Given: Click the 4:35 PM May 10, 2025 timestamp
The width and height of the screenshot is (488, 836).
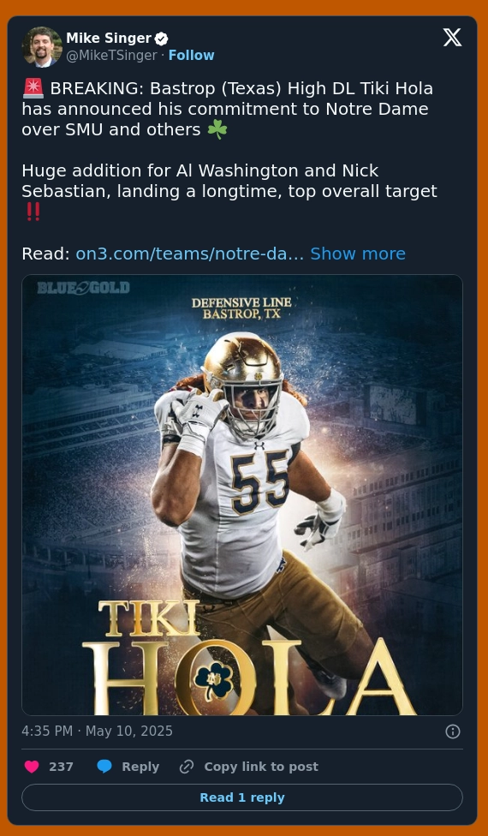Looking at the screenshot, I should (x=97, y=731).
